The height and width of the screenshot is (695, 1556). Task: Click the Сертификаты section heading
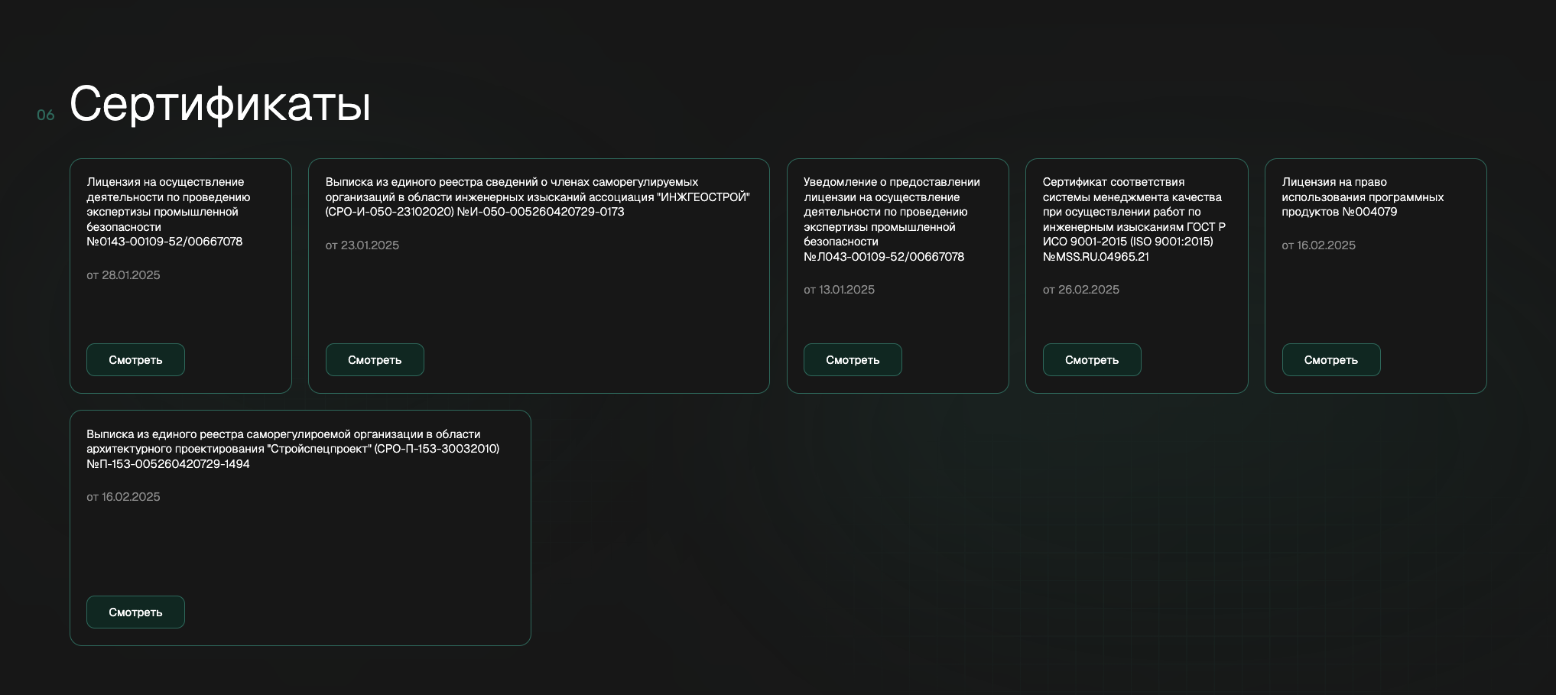(x=220, y=104)
